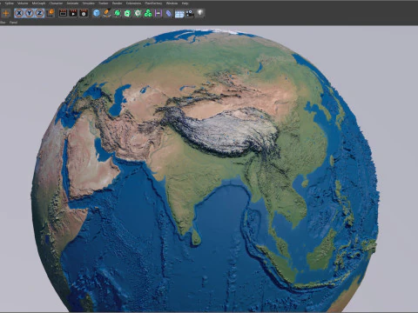Click Render View clapperboard icon
Screen dimensions: 418x313
point(63,13)
